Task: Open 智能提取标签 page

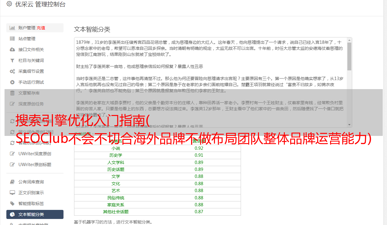Action: (x=35, y=204)
